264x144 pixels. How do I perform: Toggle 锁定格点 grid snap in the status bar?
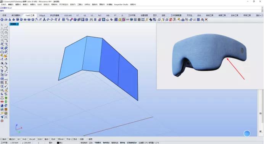tap(84, 142)
